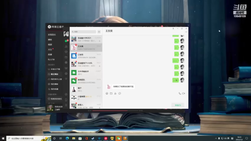Viewport: 251px width, 141px height.
Task: Open WeChat from the taskbar
Action: coord(119,138)
